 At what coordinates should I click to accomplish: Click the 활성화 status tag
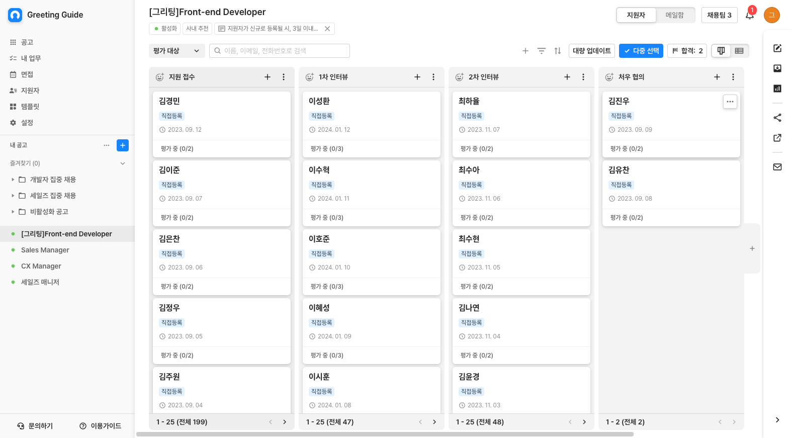point(165,29)
